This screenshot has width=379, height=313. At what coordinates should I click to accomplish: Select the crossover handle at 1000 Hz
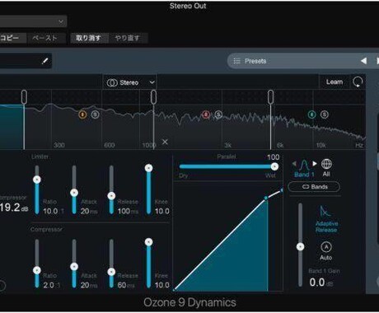tap(154, 97)
